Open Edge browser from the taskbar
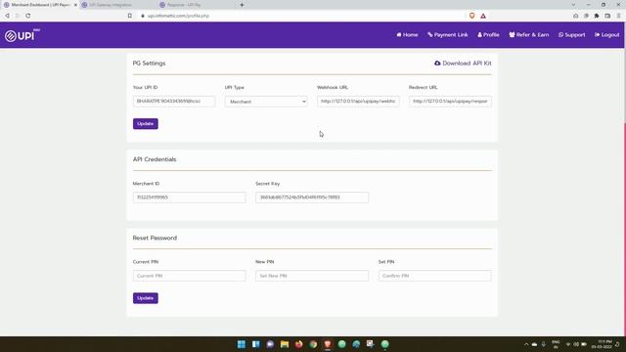 (356, 344)
